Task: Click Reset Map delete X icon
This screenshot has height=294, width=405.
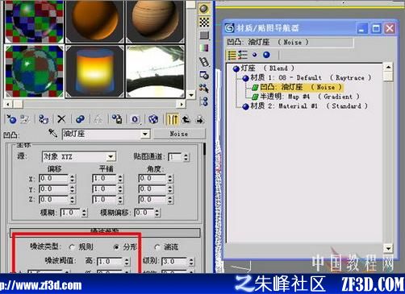Action: coord(61,119)
